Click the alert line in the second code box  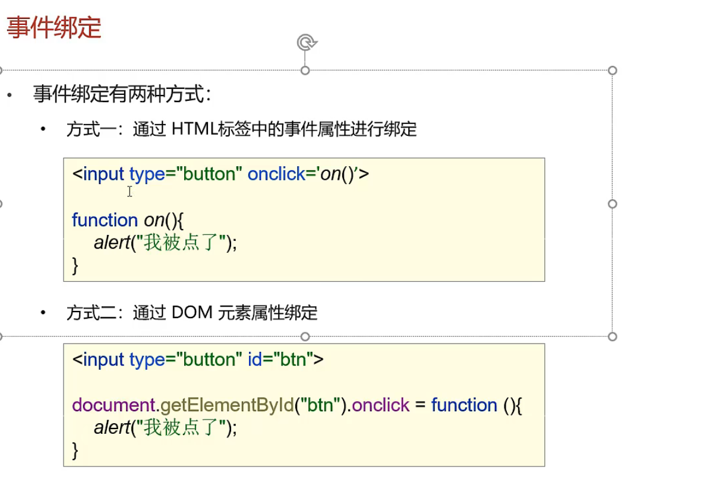(x=165, y=428)
